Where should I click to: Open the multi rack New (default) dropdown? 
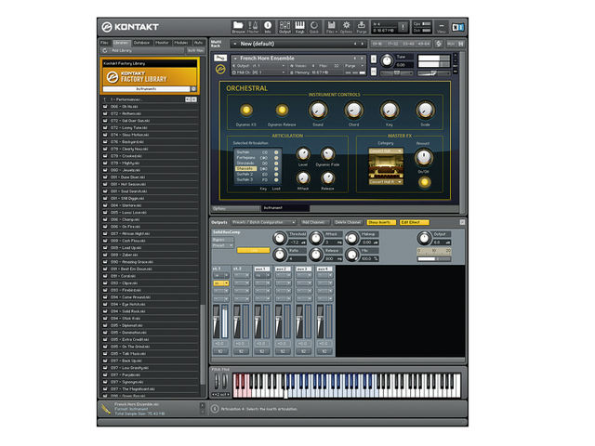pyautogui.click(x=297, y=44)
